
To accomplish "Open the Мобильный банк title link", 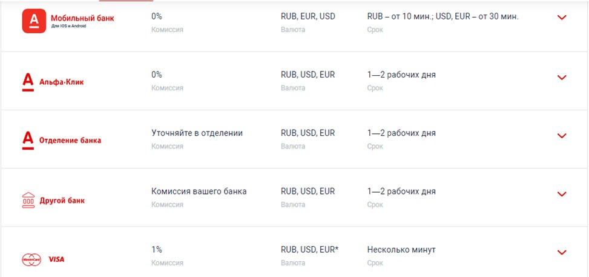I will click(82, 18).
